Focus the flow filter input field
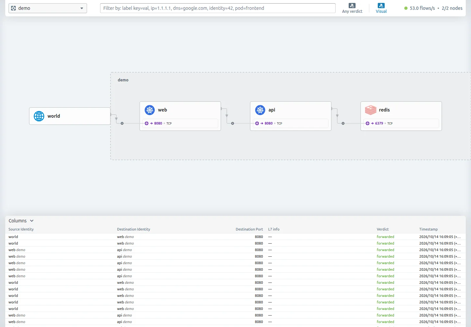The image size is (471, 327). pyautogui.click(x=218, y=8)
